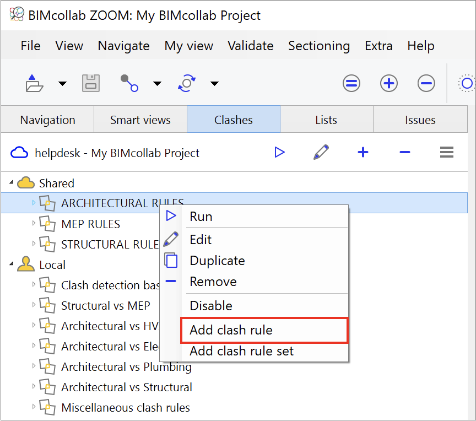
Task: Open the Navigate menu
Action: pyautogui.click(x=123, y=46)
